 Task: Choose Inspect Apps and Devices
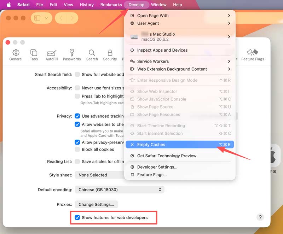pos(180,50)
